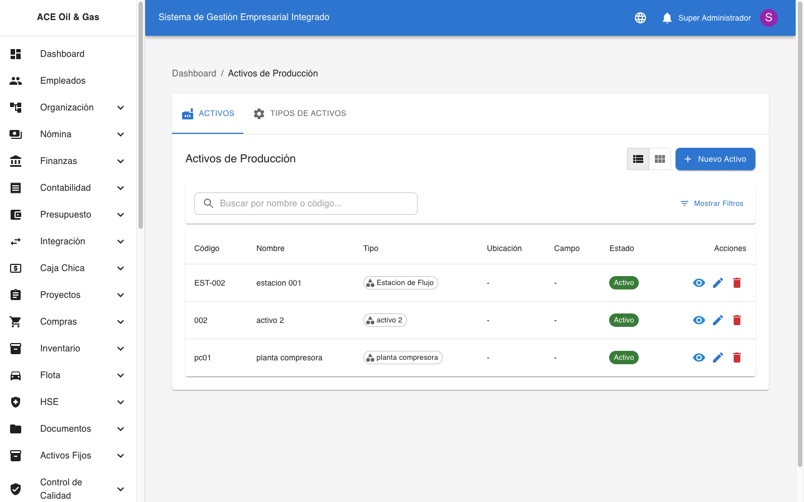Click the Nuevo Activo button
The height and width of the screenshot is (502, 804).
pos(715,159)
